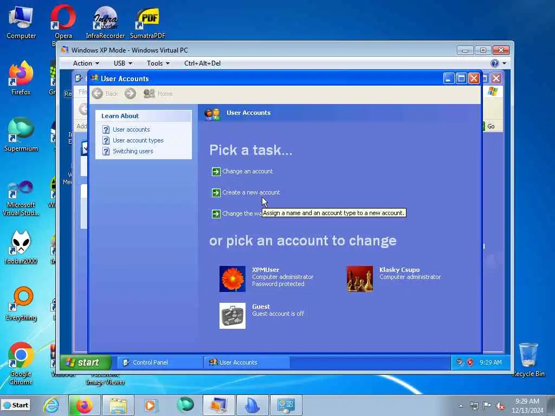Click the green arrow beside Create a new account
The height and width of the screenshot is (416, 555).
(x=216, y=193)
